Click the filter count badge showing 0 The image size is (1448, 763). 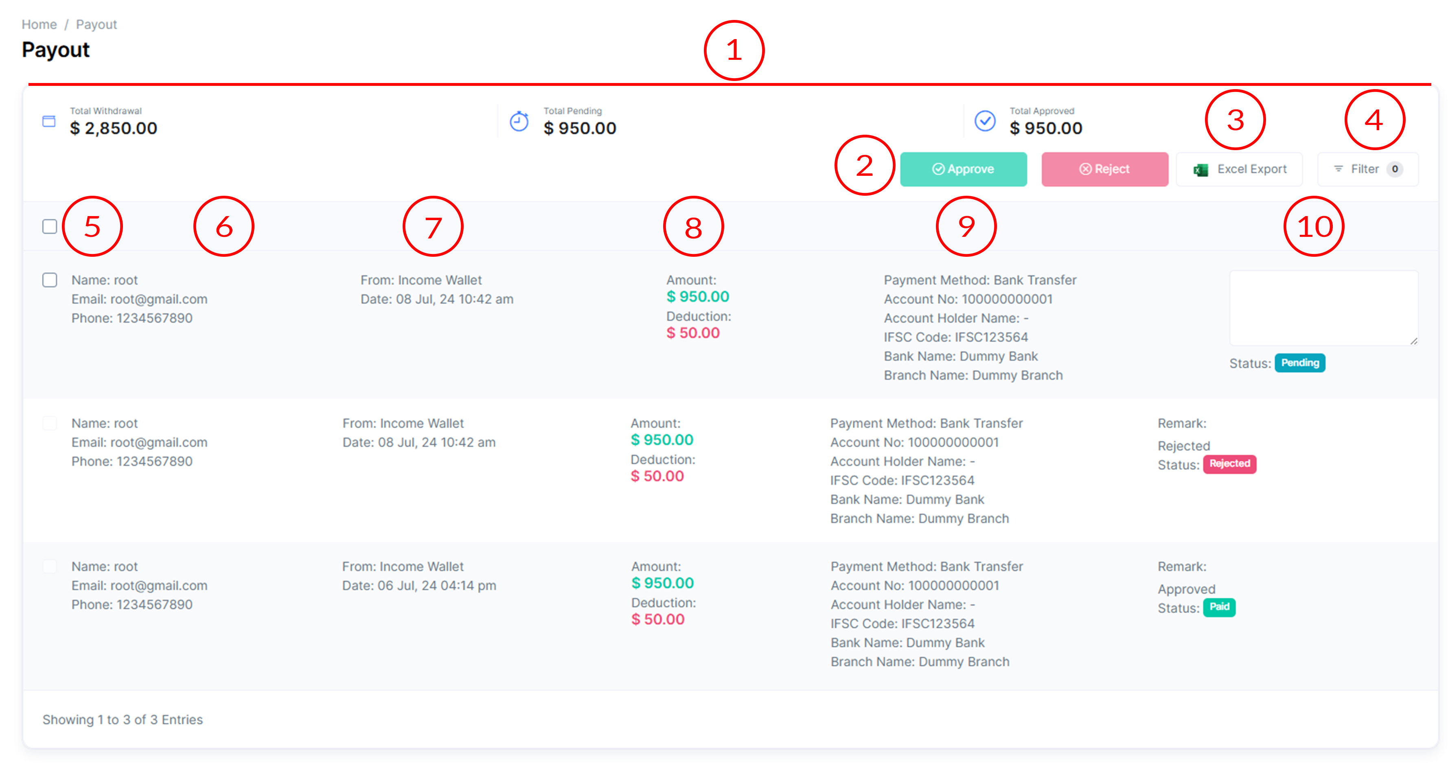(1395, 169)
